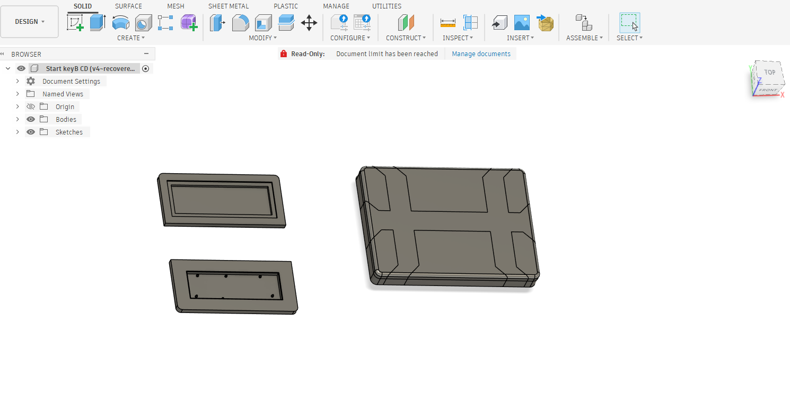
Task: Click the Manage documents link
Action: pyautogui.click(x=481, y=53)
